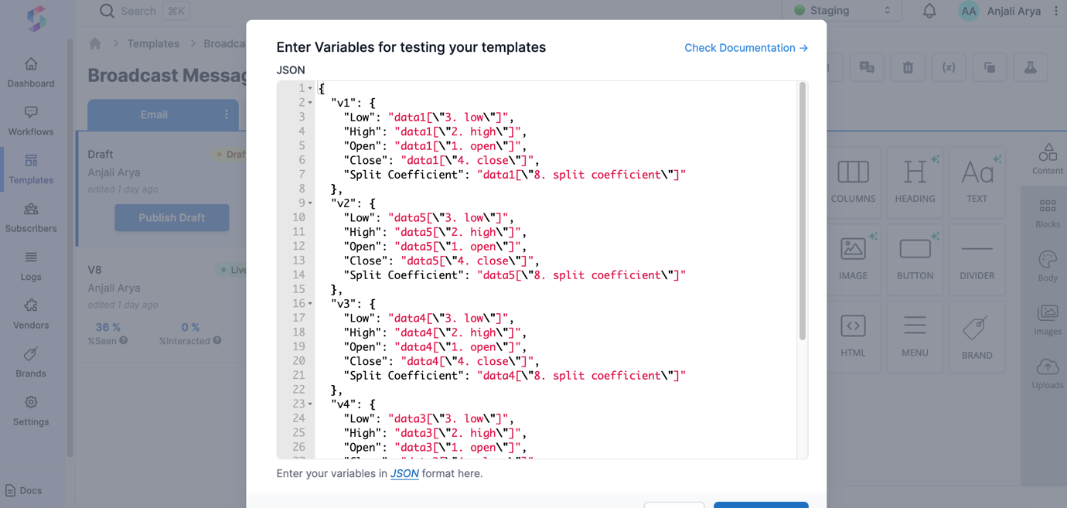Image resolution: width=1067 pixels, height=508 pixels.
Task: Click the delete trash toolbar icon
Action: [x=908, y=68]
